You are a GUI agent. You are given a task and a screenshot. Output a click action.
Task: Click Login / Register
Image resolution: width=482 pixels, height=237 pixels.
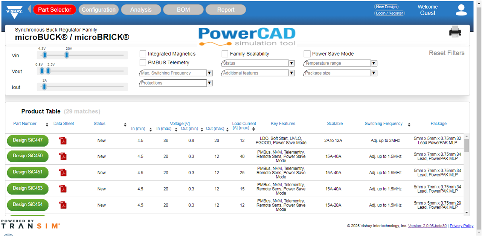click(389, 13)
